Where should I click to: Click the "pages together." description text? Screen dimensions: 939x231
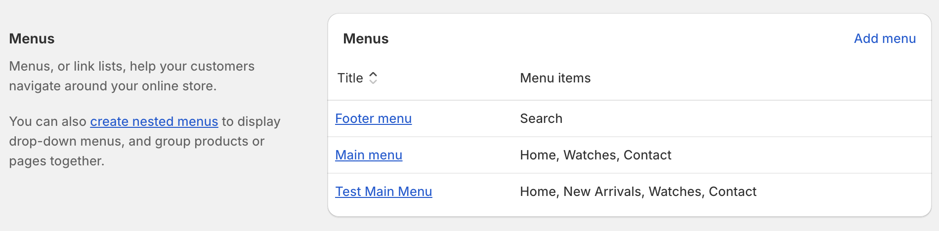[56, 161]
